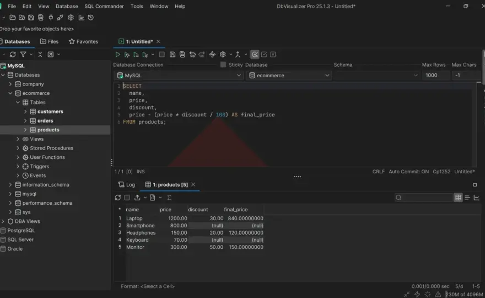Toggle the Sticky checkbox
Screen dimensions: 485x298
click(x=223, y=65)
